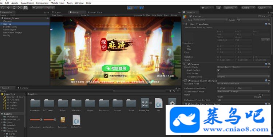273x137 pixels.
Task: Click the Center pivot button
Action: click(x=38, y=8)
